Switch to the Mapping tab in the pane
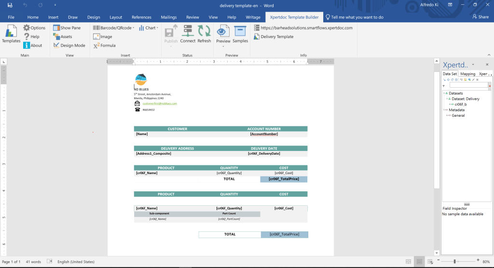Image resolution: width=494 pixels, height=268 pixels. coord(467,74)
